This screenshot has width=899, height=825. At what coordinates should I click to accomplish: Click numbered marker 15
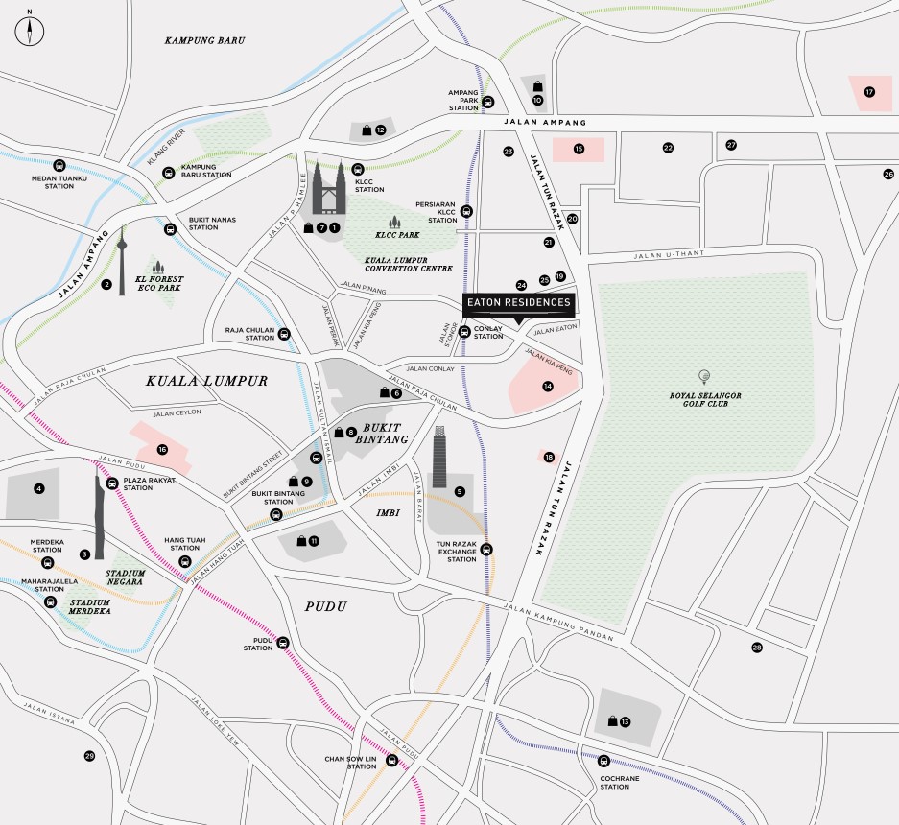(579, 149)
